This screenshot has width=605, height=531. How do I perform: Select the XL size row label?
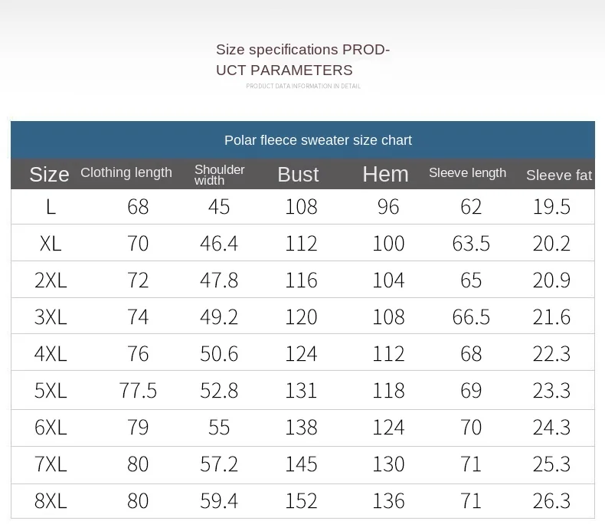click(x=51, y=244)
